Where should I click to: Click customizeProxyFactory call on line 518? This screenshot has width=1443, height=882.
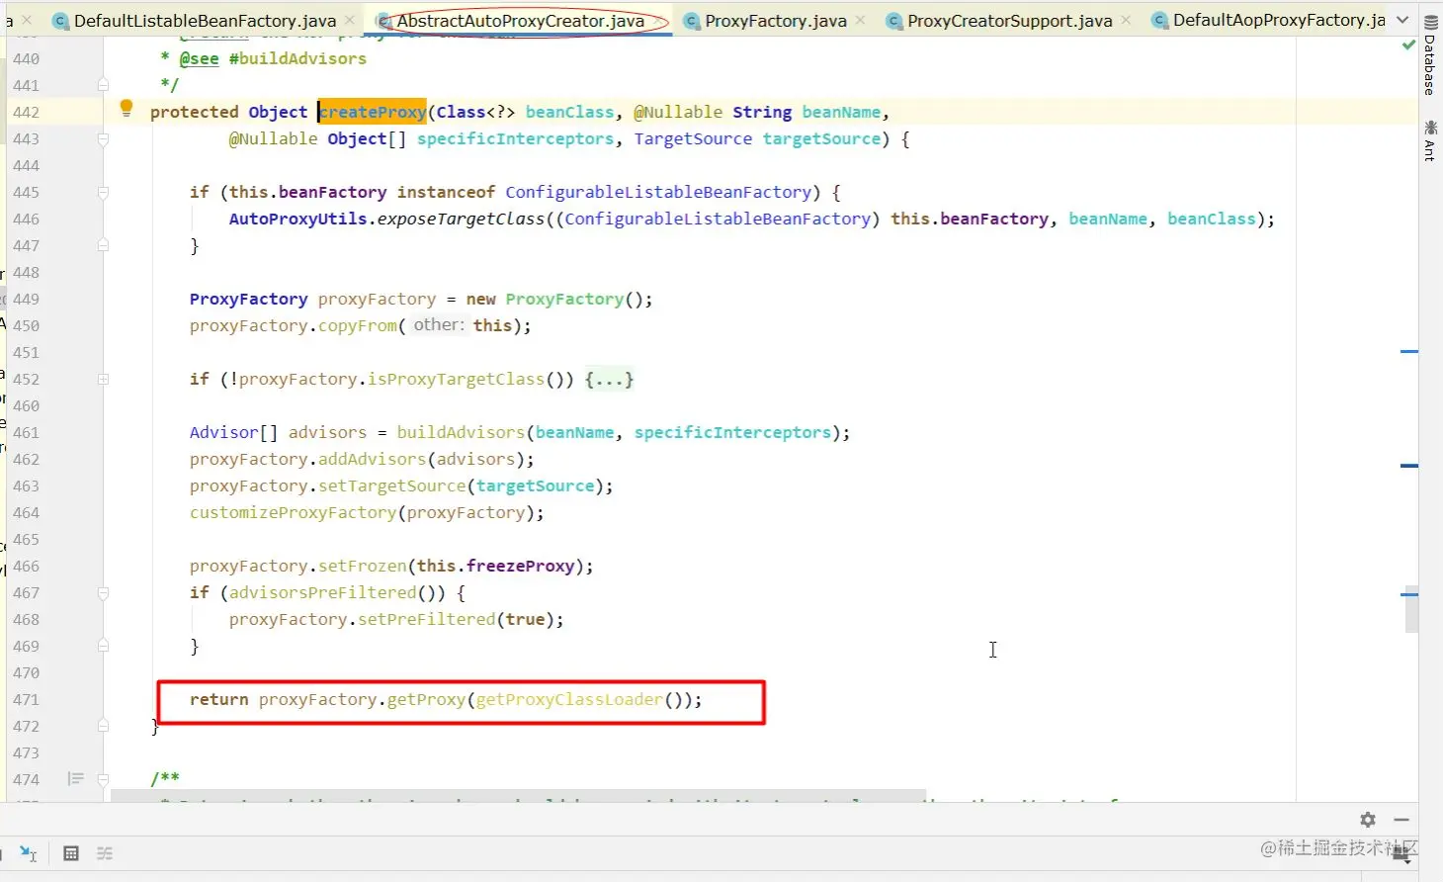[293, 513]
